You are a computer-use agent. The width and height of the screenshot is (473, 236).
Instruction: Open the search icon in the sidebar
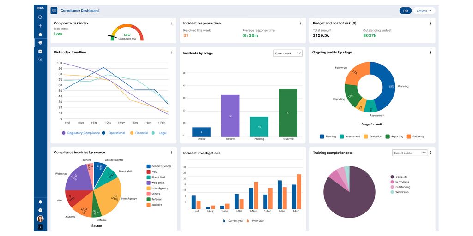[40, 18]
